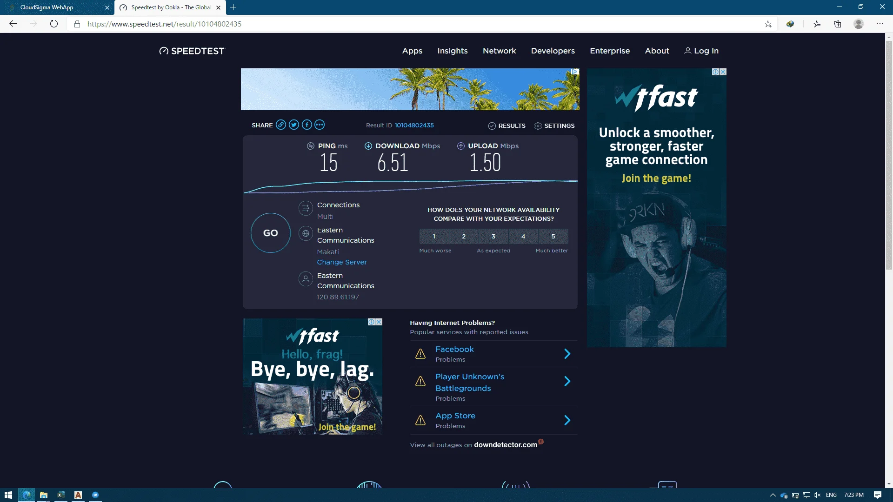
Task: Open the Player Unknown's Battlegrounds outage link
Action: (x=470, y=383)
